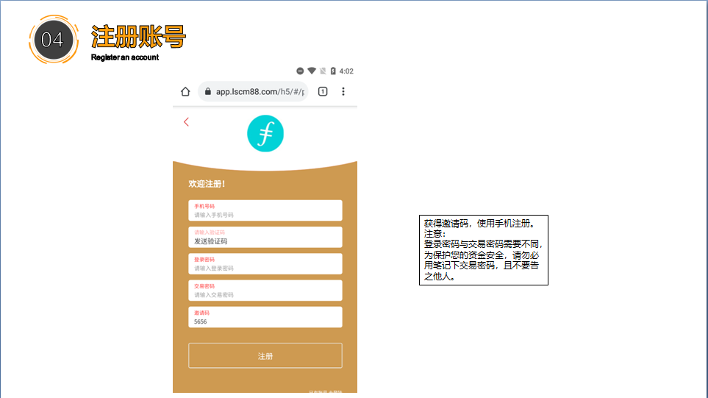The width and height of the screenshot is (708, 398).
Task: Click the app.lscm88.com address bar
Action: pyautogui.click(x=254, y=92)
